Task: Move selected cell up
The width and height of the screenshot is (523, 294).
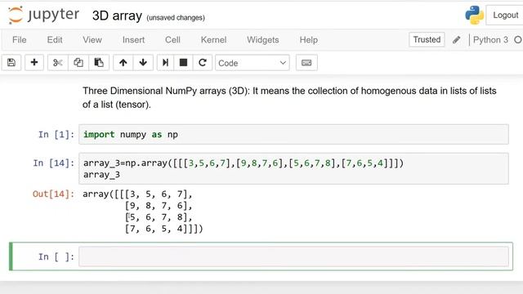Action: coord(123,63)
